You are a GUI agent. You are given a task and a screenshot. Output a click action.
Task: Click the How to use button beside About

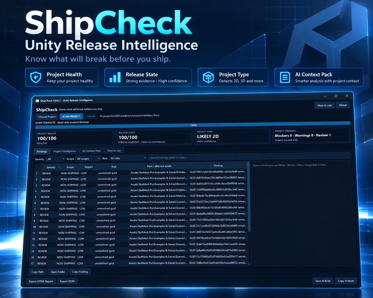pyautogui.click(x=325, y=105)
